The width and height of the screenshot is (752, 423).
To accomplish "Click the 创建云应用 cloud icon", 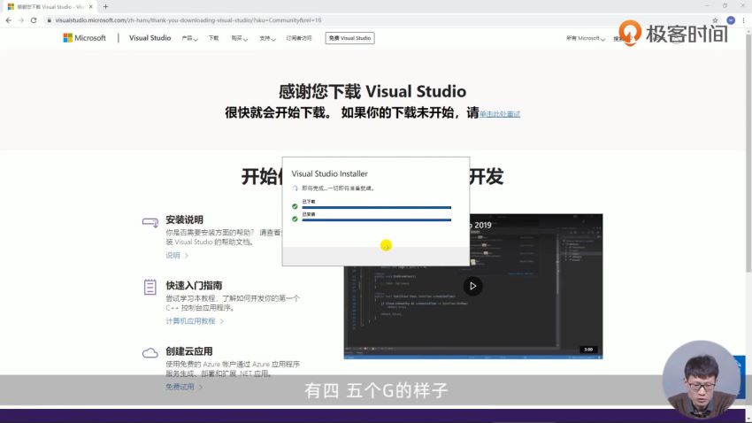I will [150, 353].
